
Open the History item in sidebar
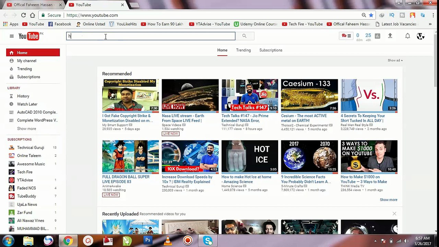(x=23, y=96)
